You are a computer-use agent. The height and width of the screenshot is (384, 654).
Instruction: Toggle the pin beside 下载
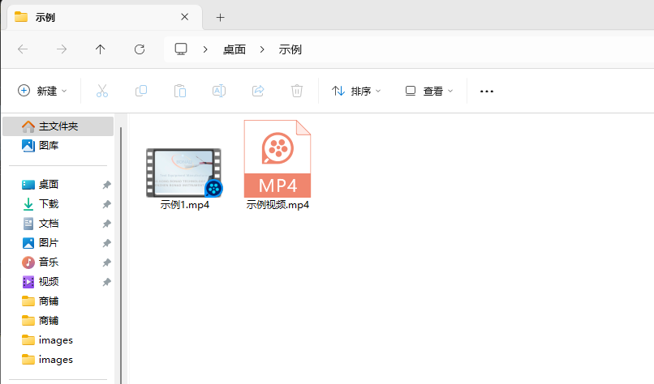pos(107,204)
